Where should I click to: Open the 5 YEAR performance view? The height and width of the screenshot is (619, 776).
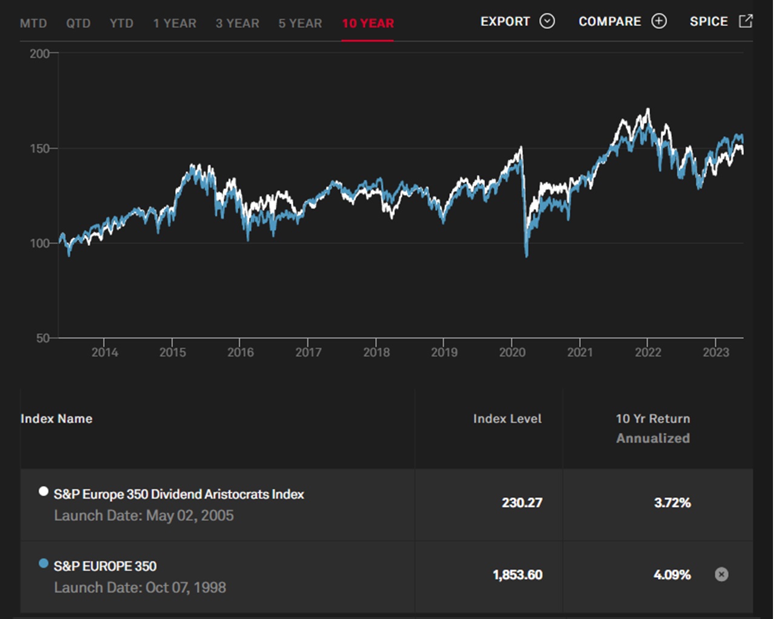click(300, 24)
